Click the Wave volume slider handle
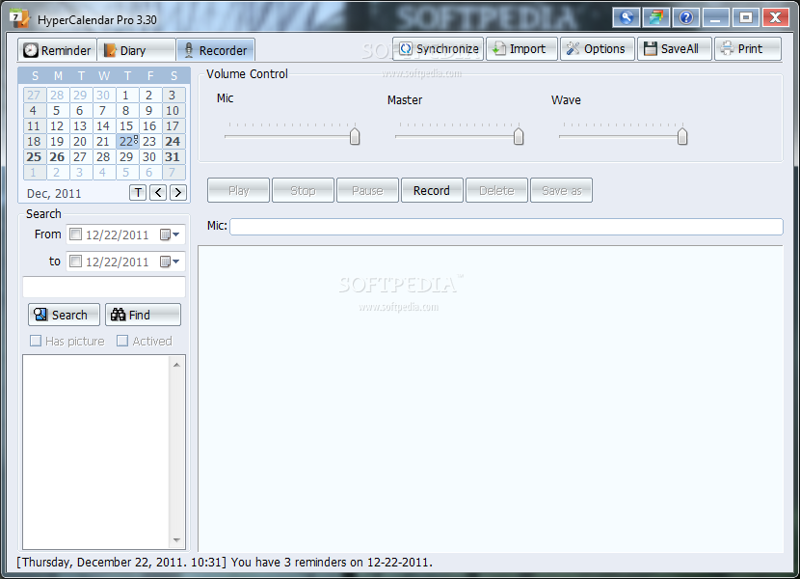Viewport: 800px width, 579px height. tap(682, 136)
